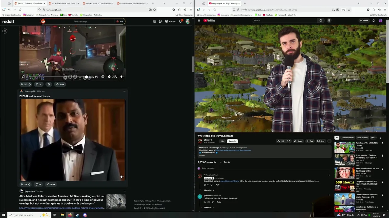This screenshot has width=389, height=218.
Task: Focus the Reddit 'Find anything' search field
Action: tap(80, 21)
